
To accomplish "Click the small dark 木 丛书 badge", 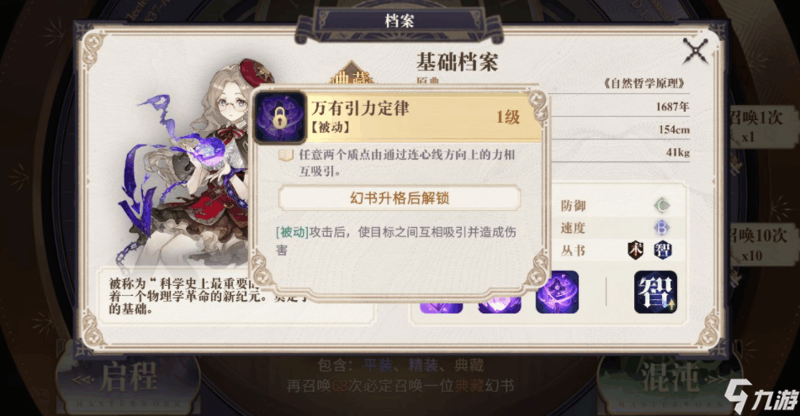I will pyautogui.click(x=635, y=250).
